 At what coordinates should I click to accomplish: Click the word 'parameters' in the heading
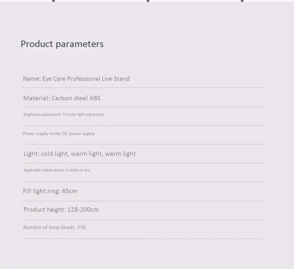(80, 45)
